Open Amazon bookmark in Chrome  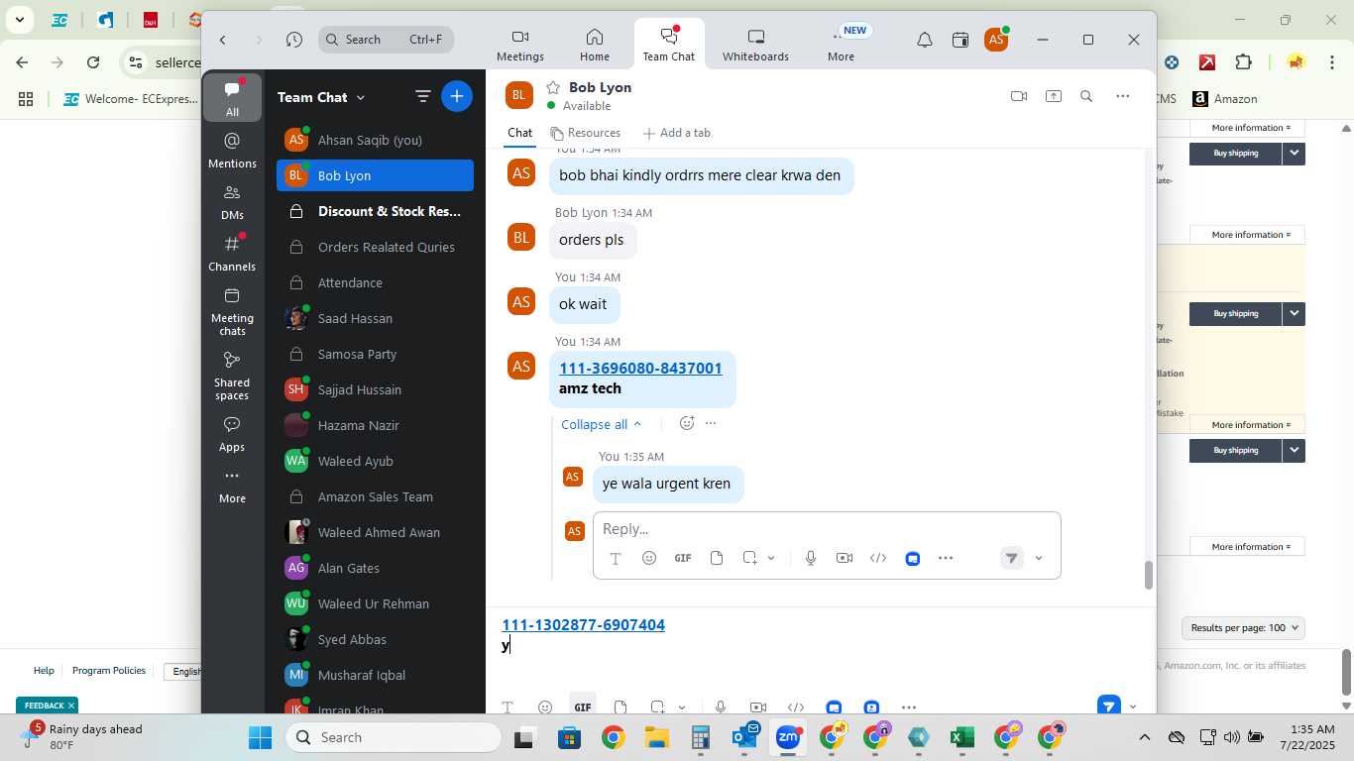(1225, 99)
